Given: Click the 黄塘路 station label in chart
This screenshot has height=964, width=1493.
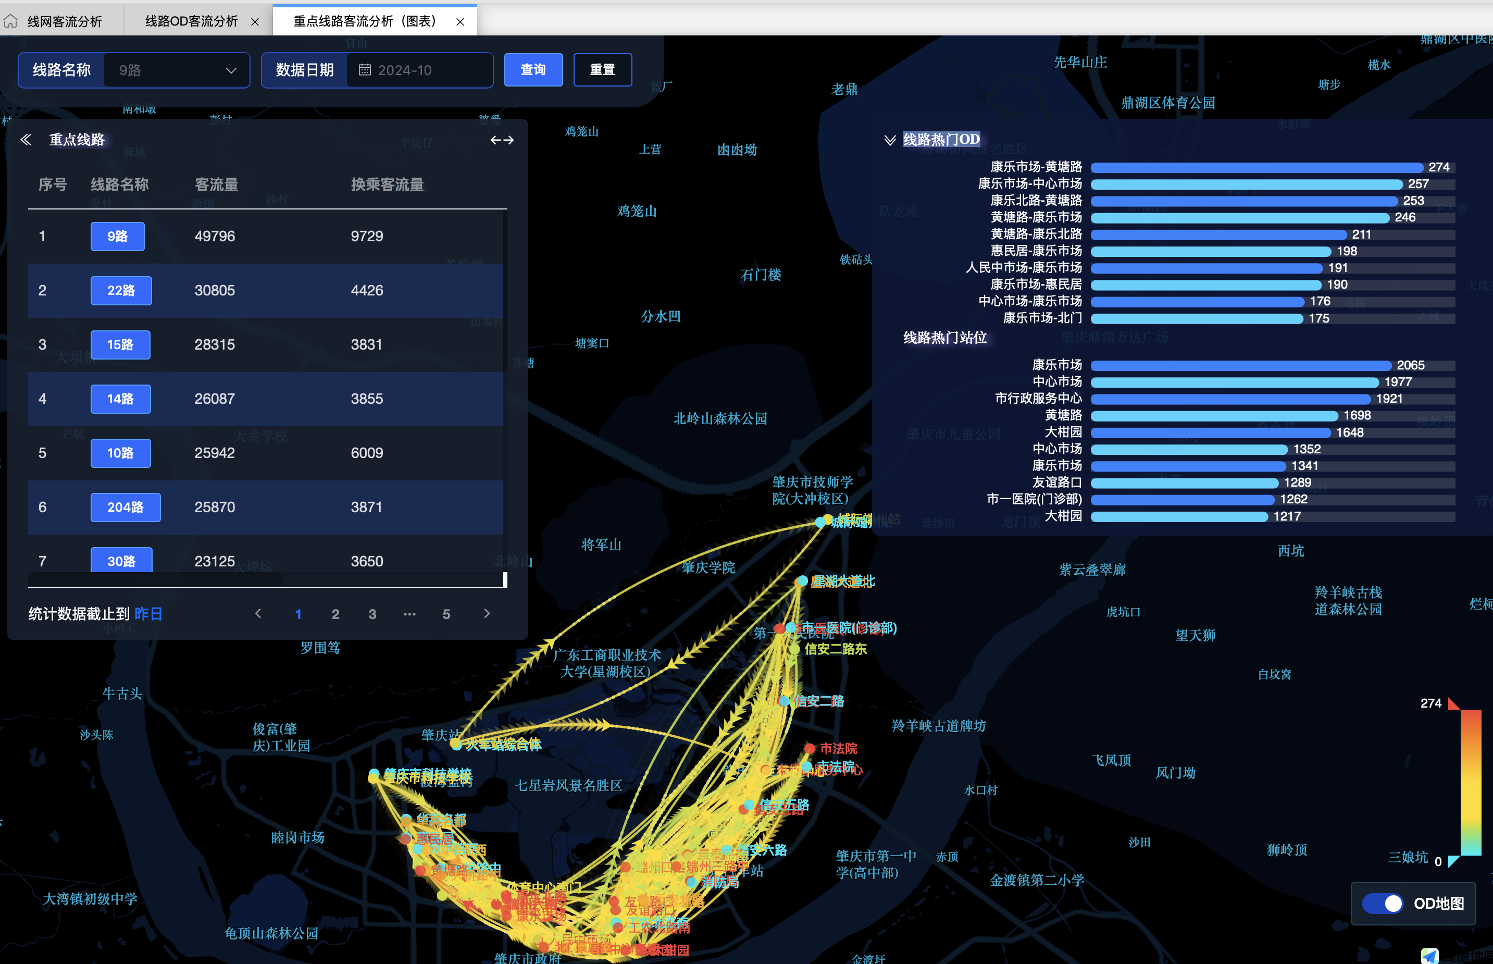Looking at the screenshot, I should (x=1063, y=415).
